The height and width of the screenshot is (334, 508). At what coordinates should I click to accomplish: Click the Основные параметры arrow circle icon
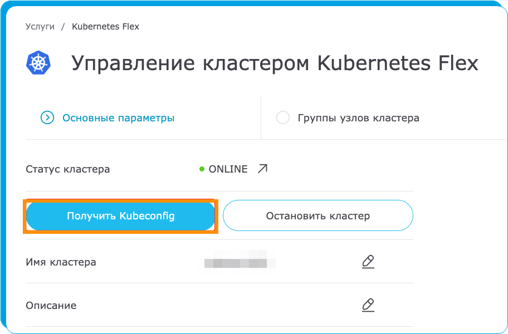(47, 118)
